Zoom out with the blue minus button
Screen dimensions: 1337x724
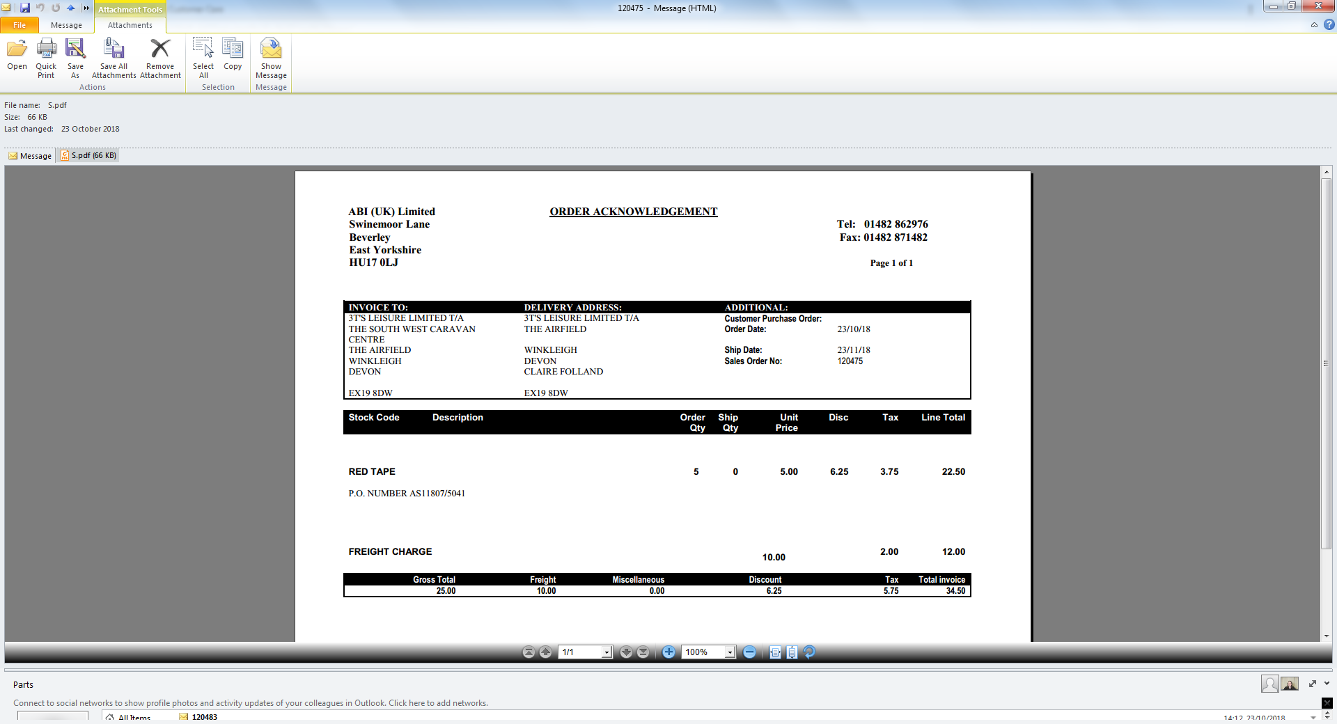(x=749, y=652)
